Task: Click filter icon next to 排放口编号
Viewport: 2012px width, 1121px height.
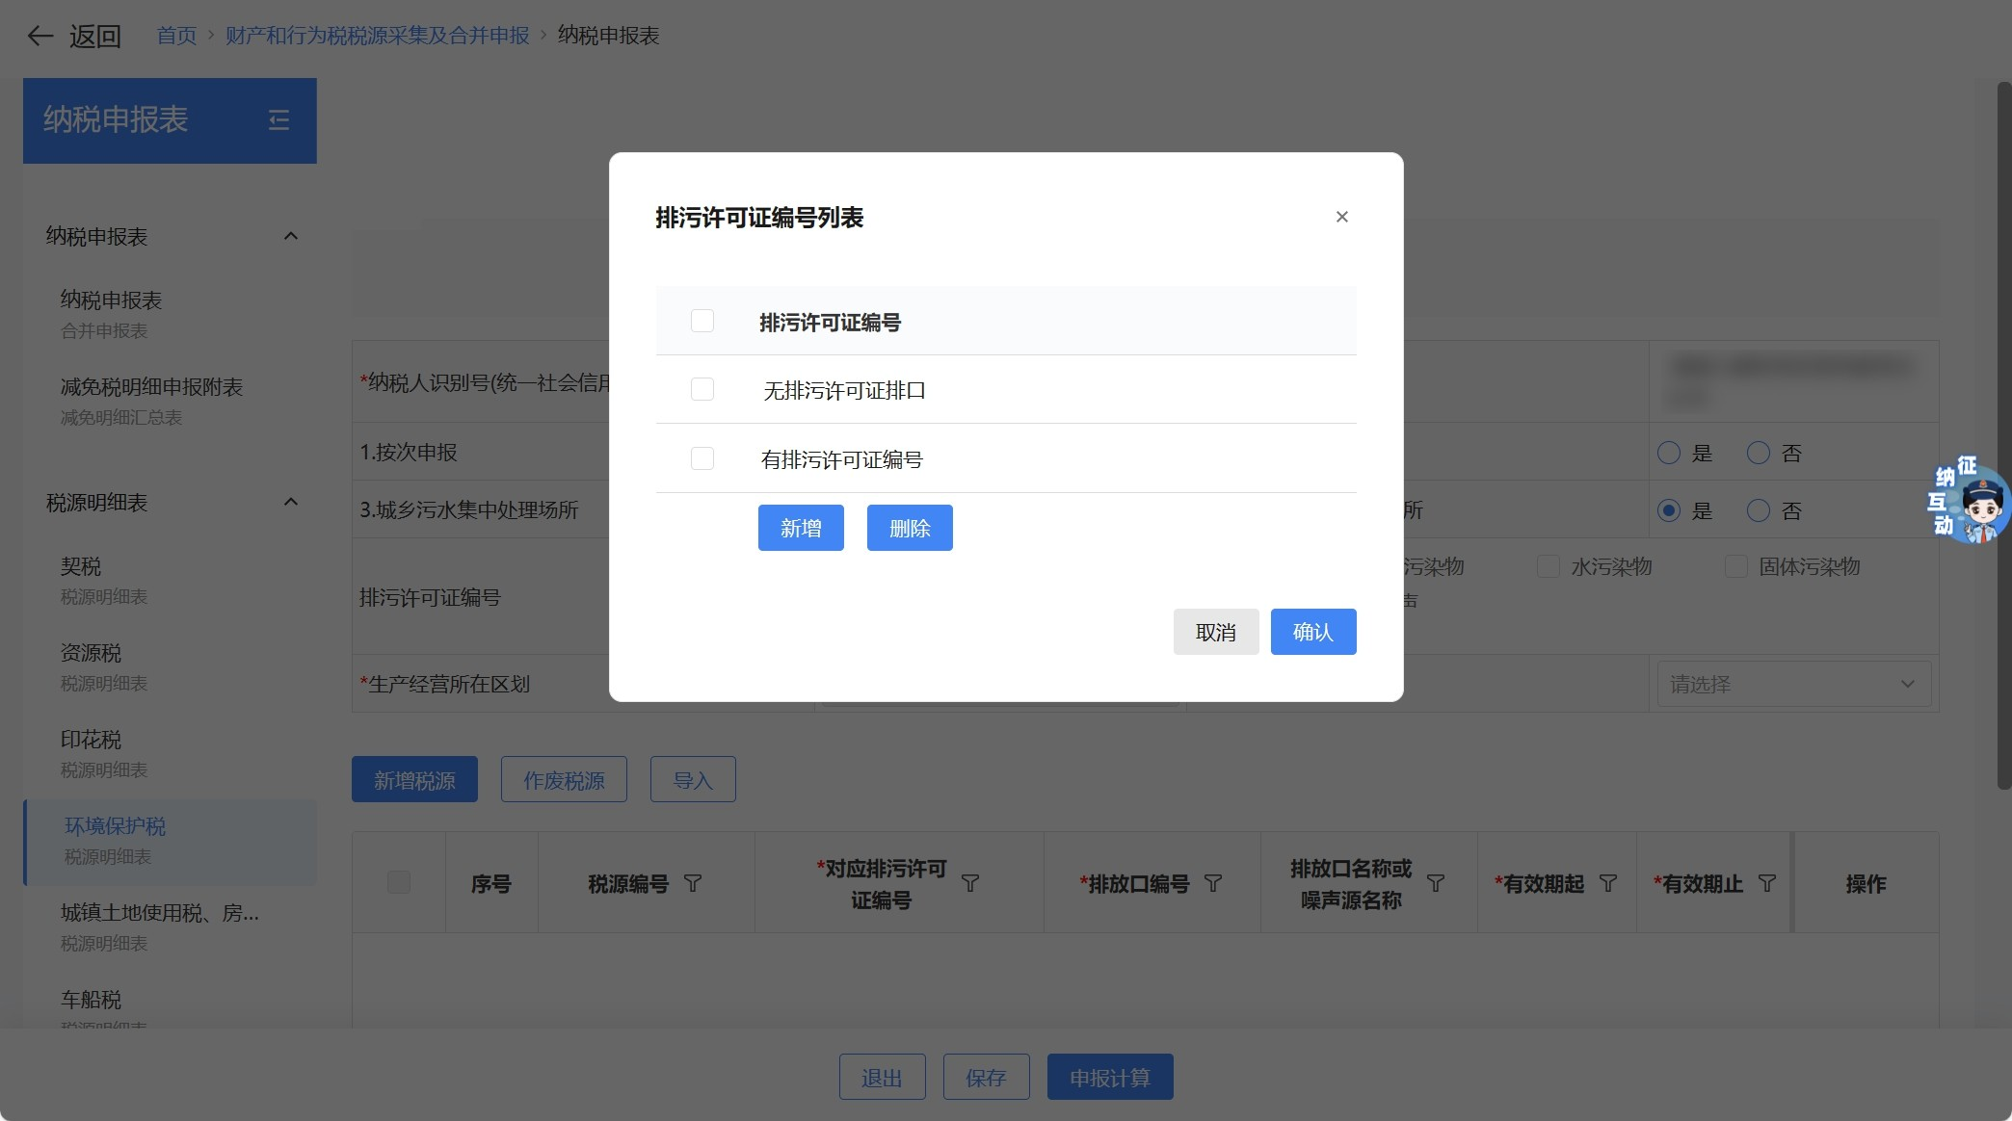Action: (1213, 883)
